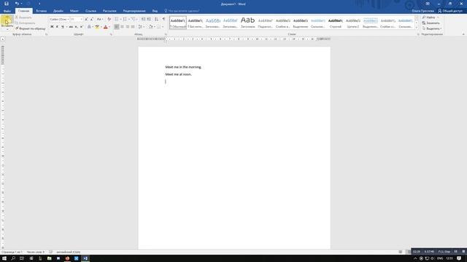Image resolution: width=467 pixels, height=262 pixels.
Task: Expand the Styles gallery more arrow
Action: coord(417,28)
